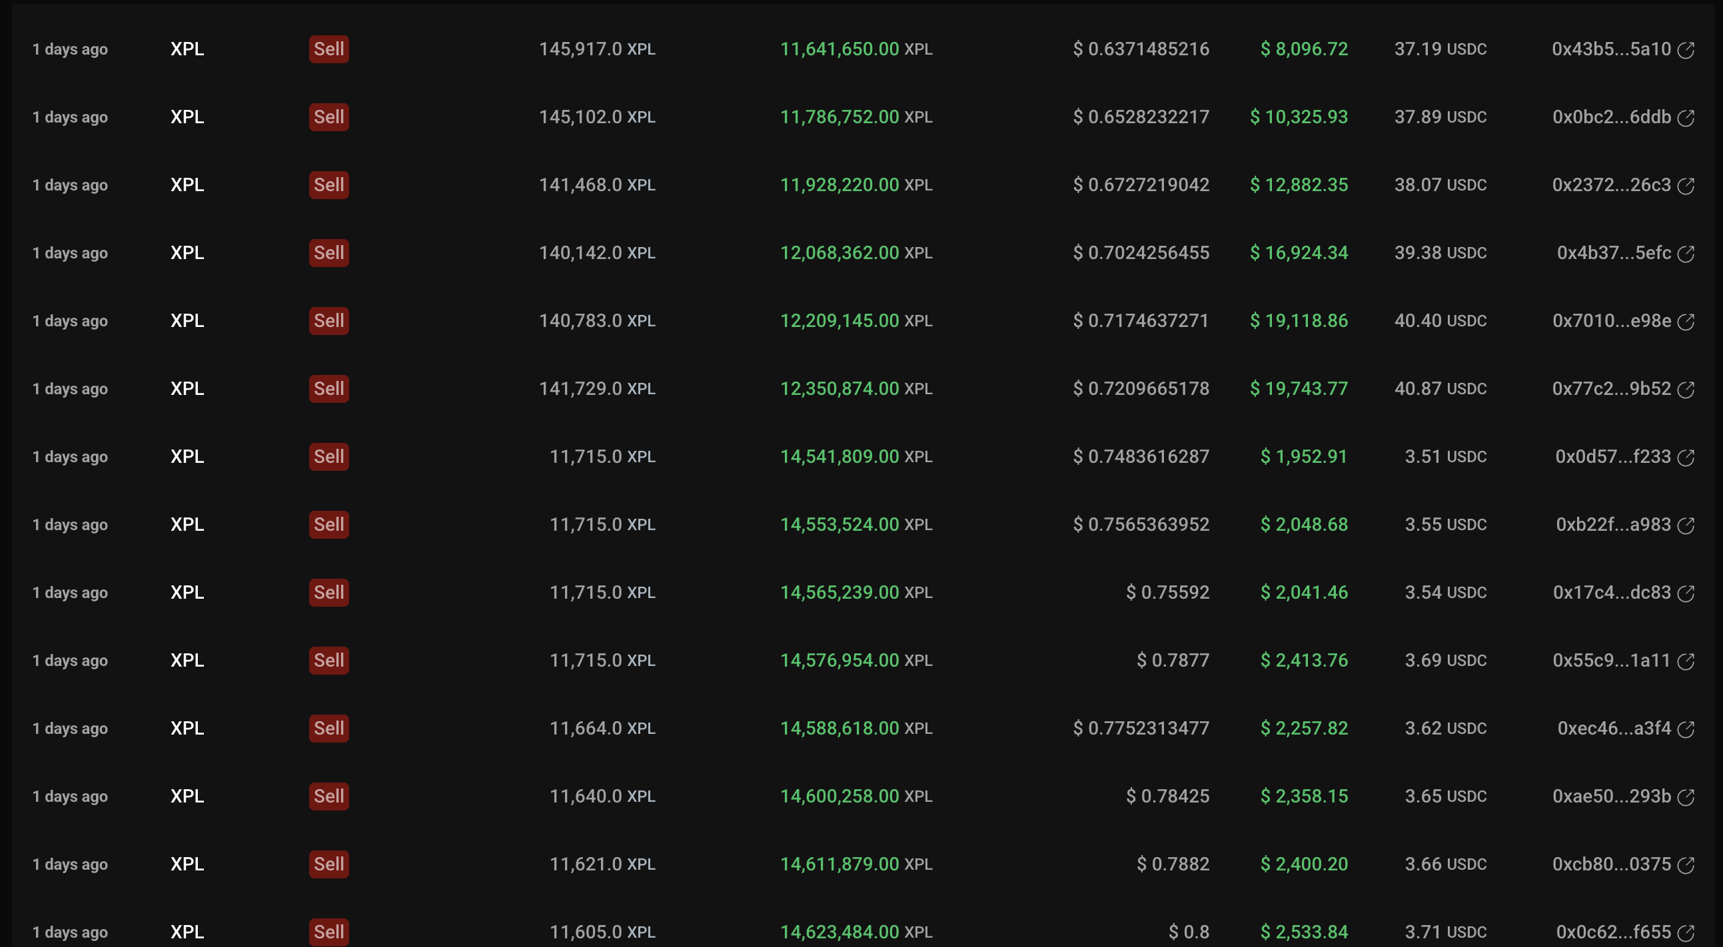Select position size 14,541,809.00 XPL
Screen dimensions: 1723x947
point(856,456)
